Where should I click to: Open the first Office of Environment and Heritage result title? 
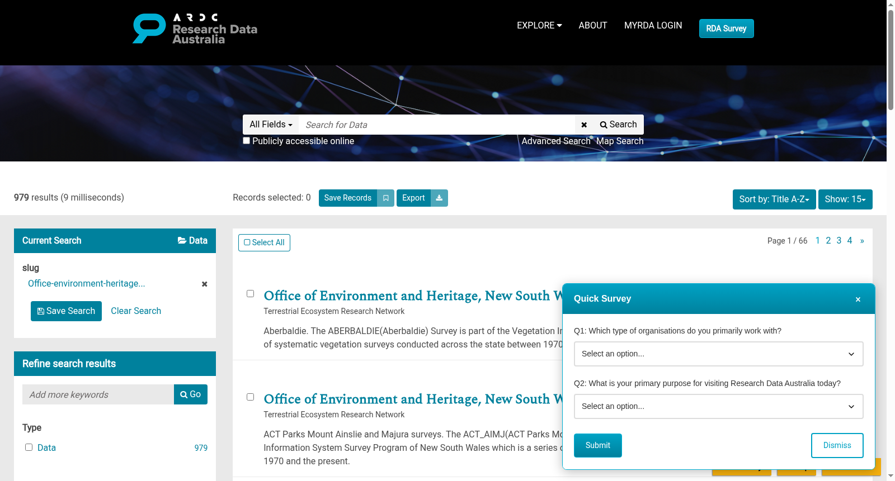[413, 296]
